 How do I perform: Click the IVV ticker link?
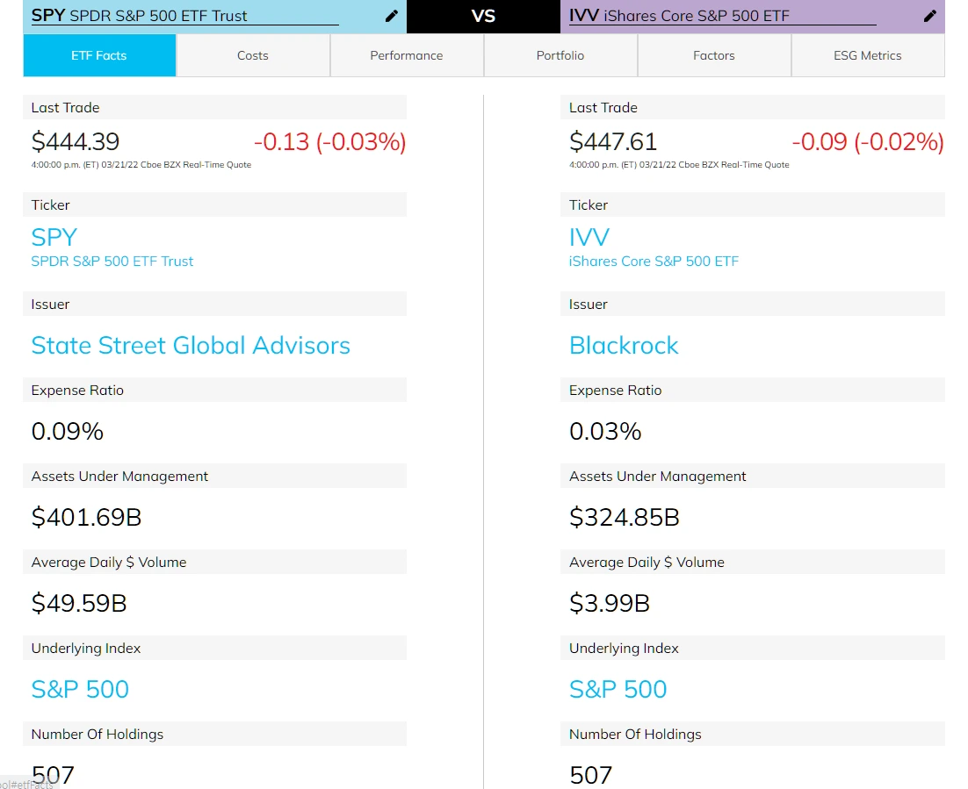coord(589,237)
